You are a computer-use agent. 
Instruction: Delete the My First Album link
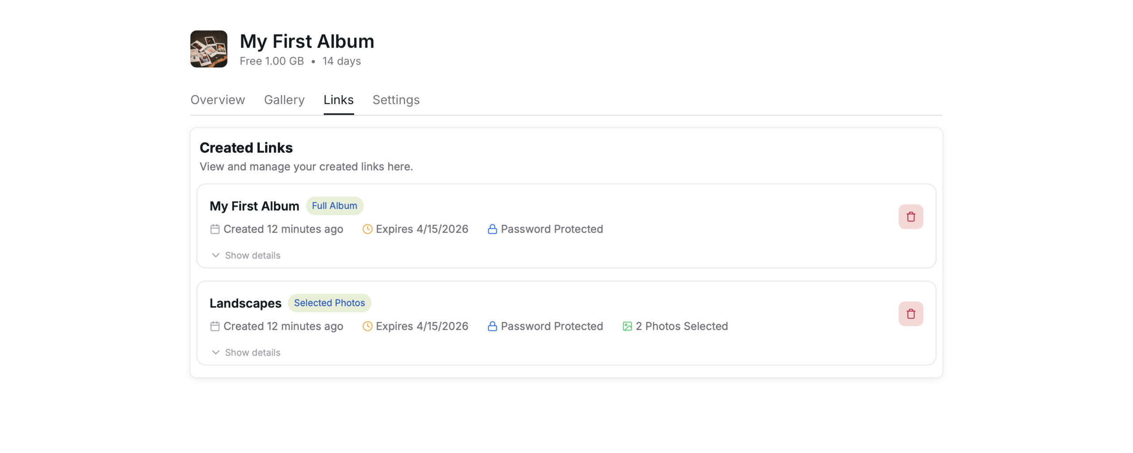coord(910,217)
